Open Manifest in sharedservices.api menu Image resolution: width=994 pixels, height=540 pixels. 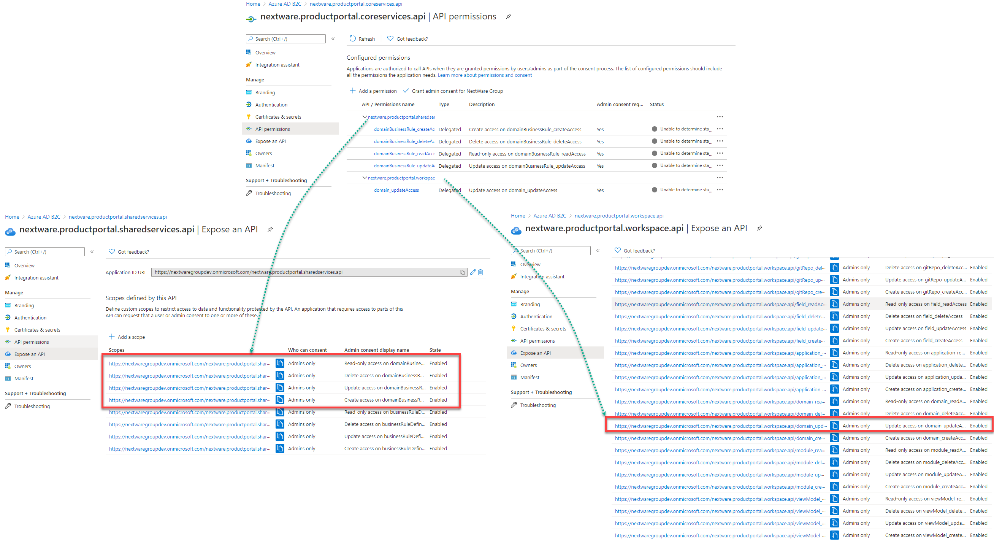24,379
